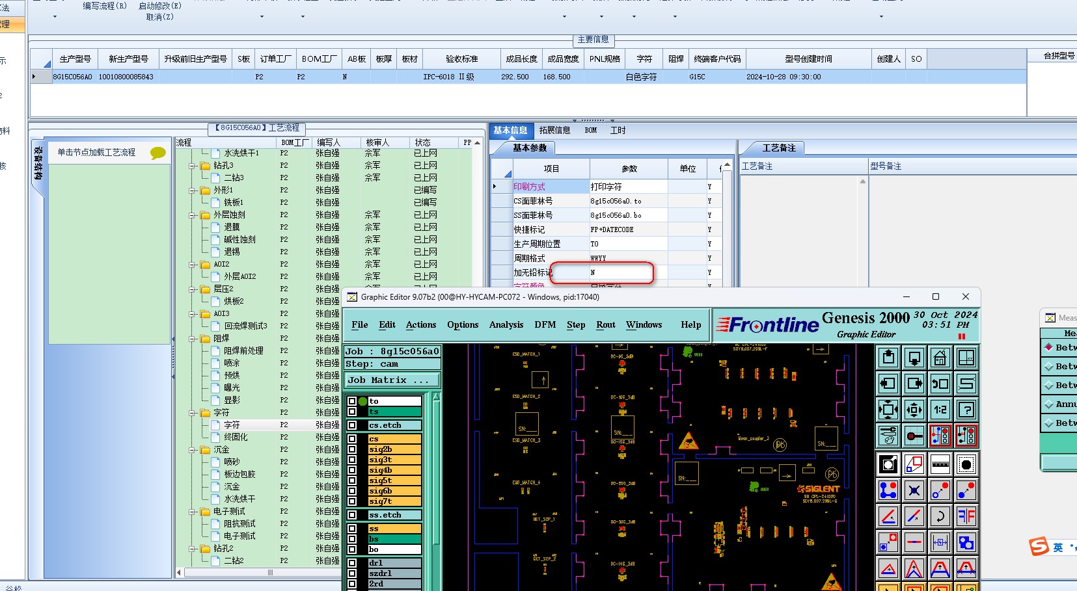
Task: Click the wrench and palette settings icon
Action: coord(888,436)
